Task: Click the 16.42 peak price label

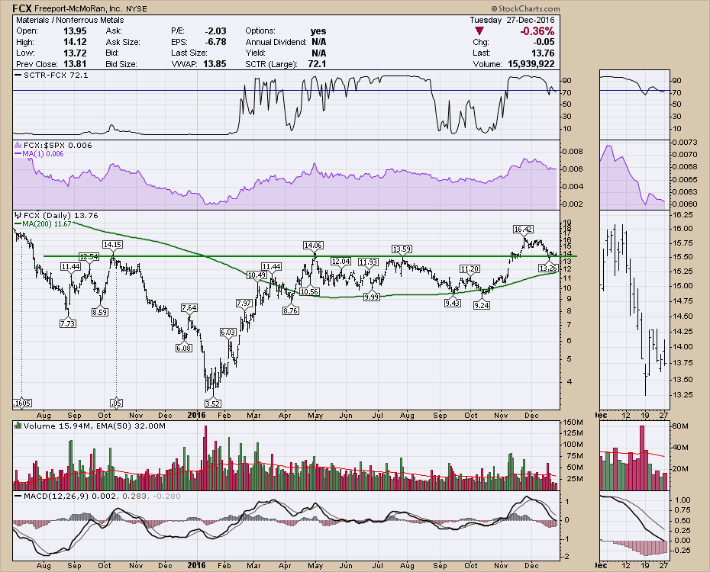Action: pos(523,230)
